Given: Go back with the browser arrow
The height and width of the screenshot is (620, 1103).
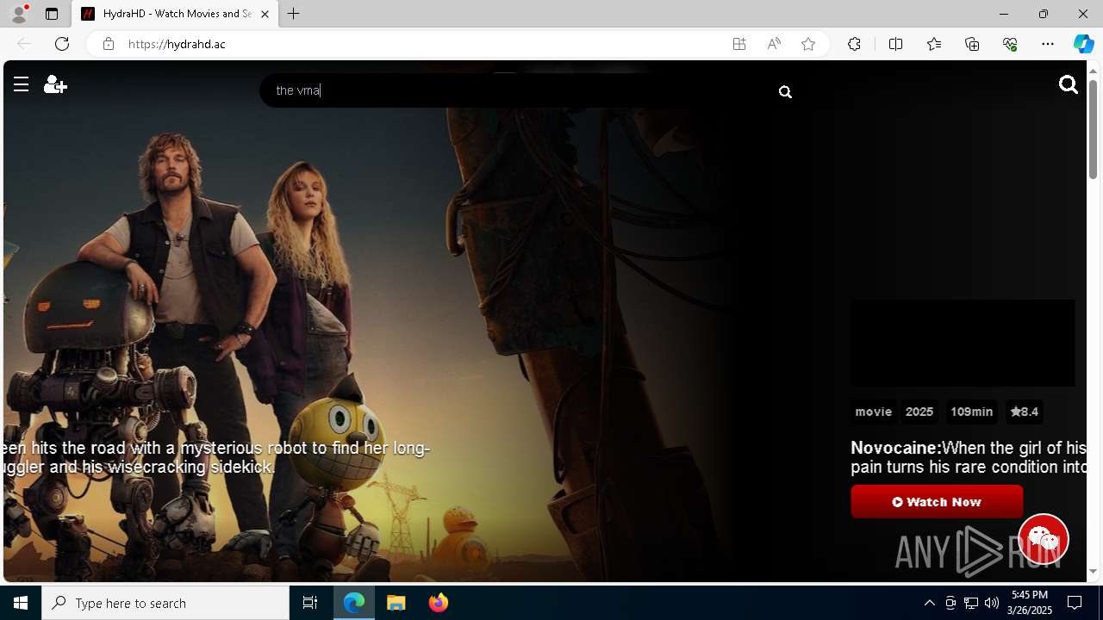Looking at the screenshot, I should 24,44.
